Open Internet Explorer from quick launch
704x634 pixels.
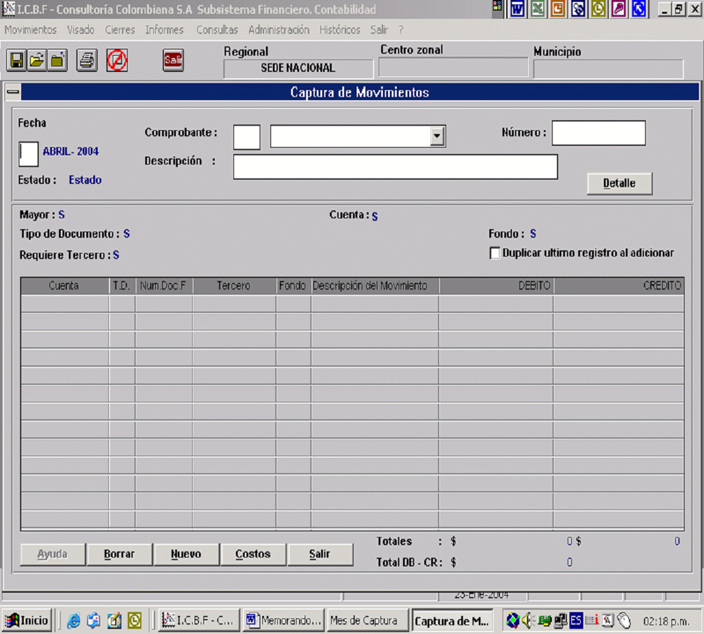click(74, 621)
